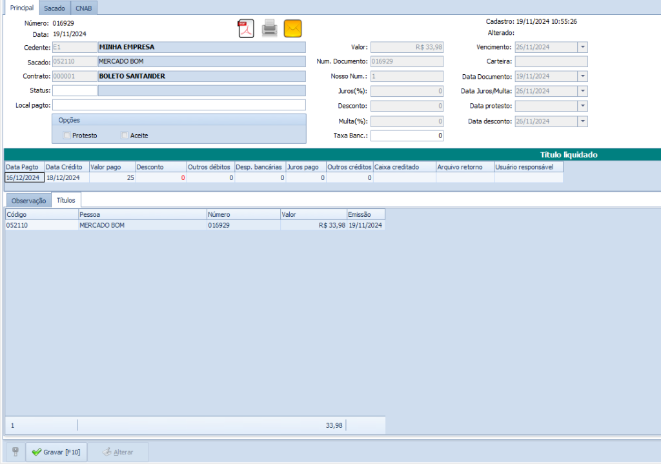Image resolution: width=661 pixels, height=464 pixels.
Task: Toggle the Protesto checkbox
Action: coord(67,136)
